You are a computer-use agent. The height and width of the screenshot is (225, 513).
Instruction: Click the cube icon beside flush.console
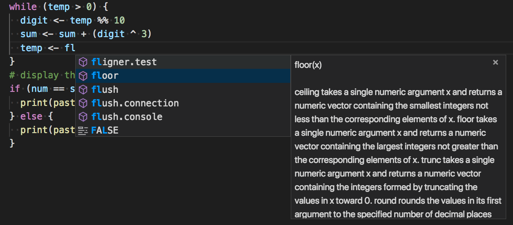coord(83,117)
